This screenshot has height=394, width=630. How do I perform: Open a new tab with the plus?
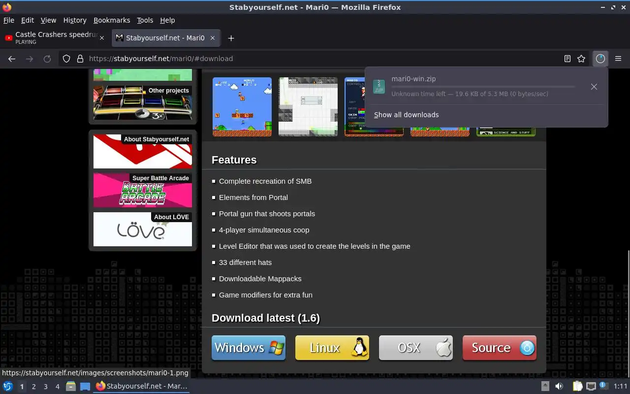pyautogui.click(x=231, y=38)
